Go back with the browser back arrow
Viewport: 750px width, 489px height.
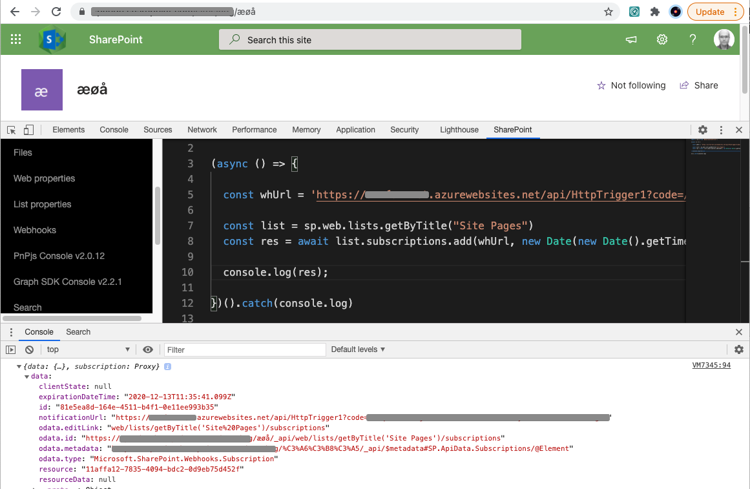point(15,12)
